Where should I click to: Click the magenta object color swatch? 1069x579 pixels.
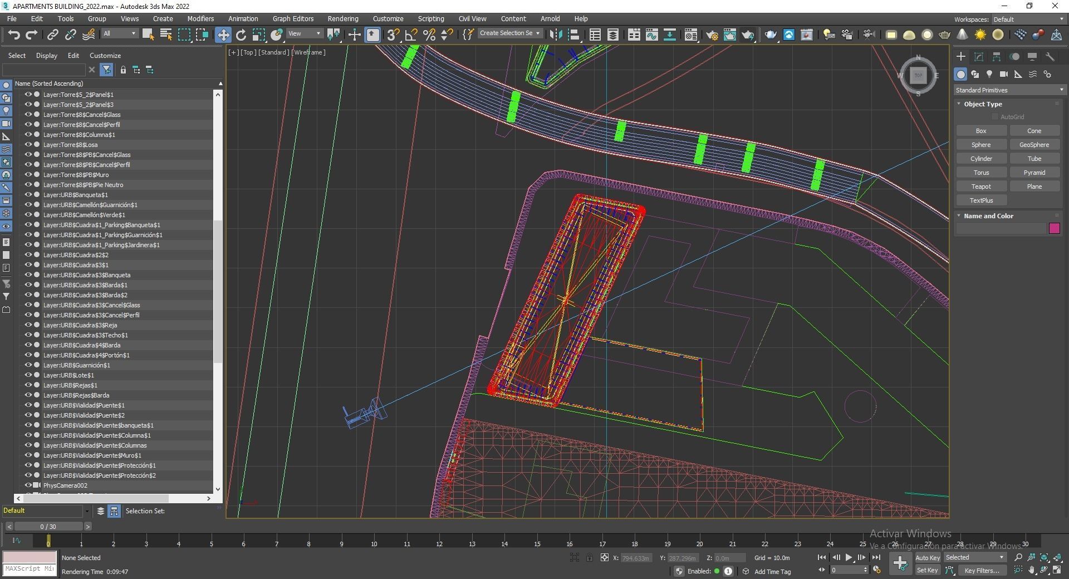(x=1055, y=228)
